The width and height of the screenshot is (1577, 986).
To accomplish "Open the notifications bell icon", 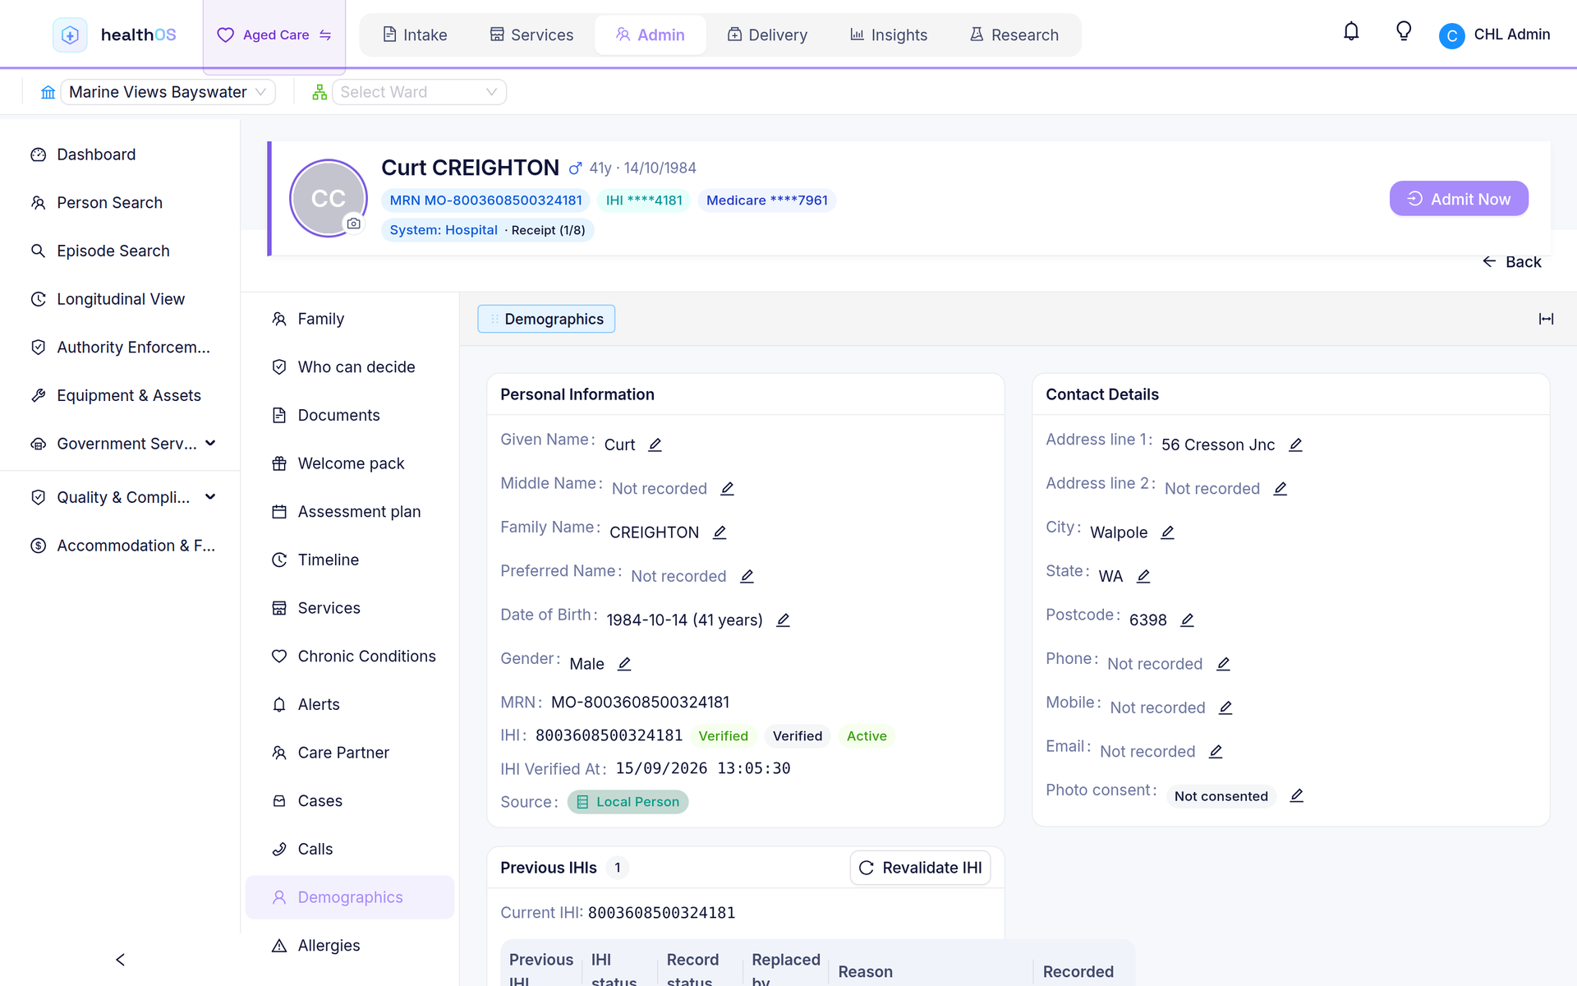I will click(x=1351, y=32).
